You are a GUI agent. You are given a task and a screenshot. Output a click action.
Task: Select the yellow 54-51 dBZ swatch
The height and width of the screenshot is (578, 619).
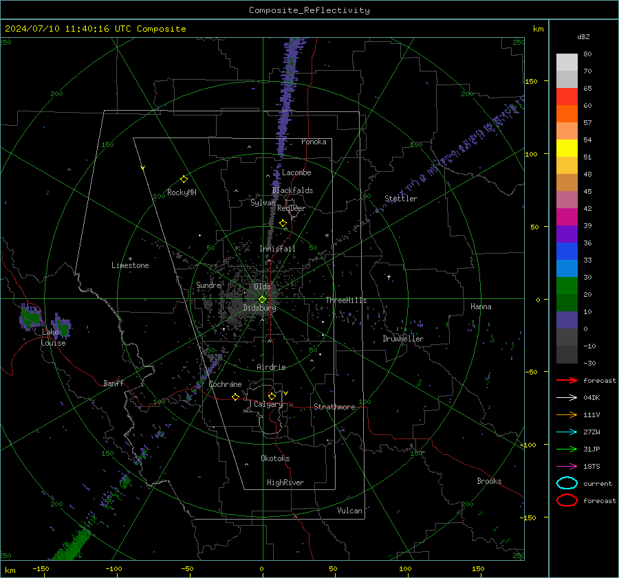coord(567,148)
